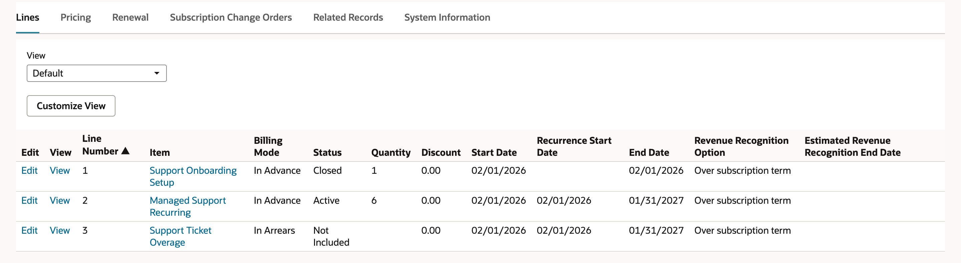Select the Not Included status cell
The image size is (961, 263).
click(x=331, y=237)
